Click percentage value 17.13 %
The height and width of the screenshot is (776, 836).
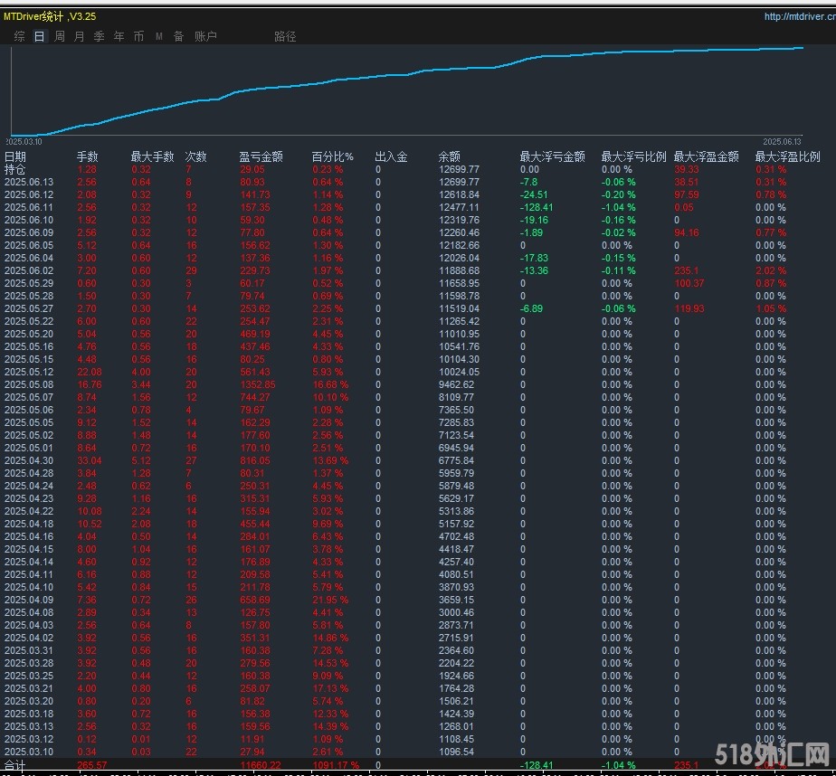330,688
